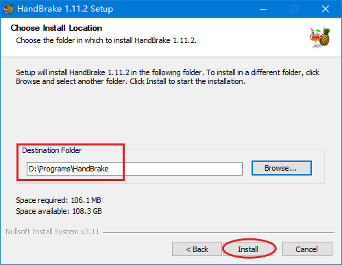Screen dimensions: 342x265
Task: Click the Choose Install Location heading
Action: [x=56, y=28]
